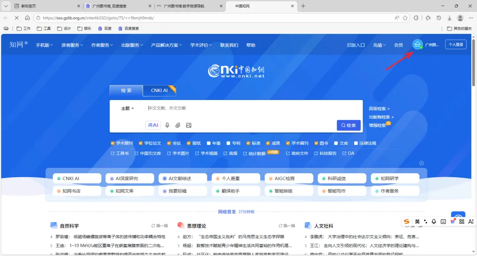Expand the 读者服务 menu
The height and width of the screenshot is (256, 477).
pos(72,45)
